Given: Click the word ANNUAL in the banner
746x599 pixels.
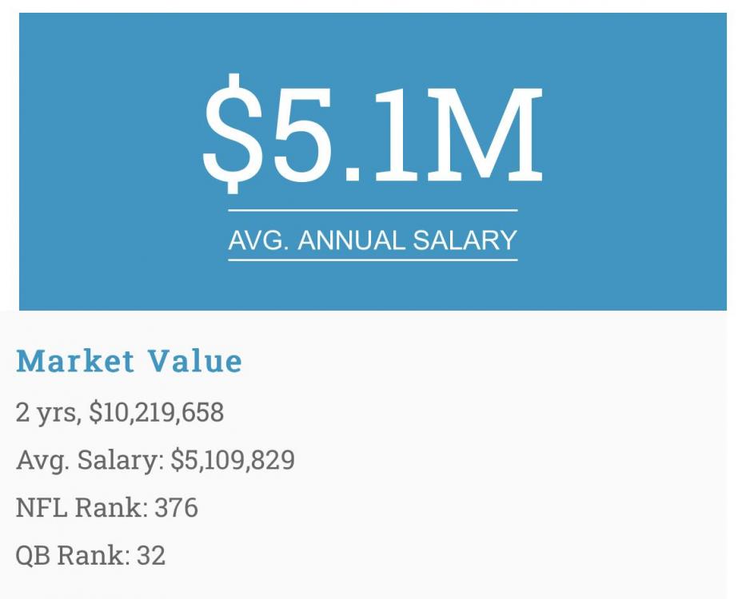Looking at the screenshot, I should pyautogui.click(x=352, y=240).
